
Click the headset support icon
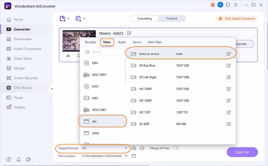228,5
